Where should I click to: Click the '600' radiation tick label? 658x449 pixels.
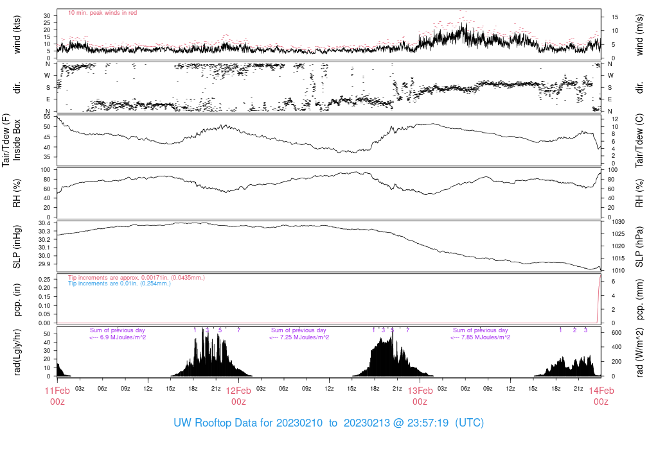616,332
